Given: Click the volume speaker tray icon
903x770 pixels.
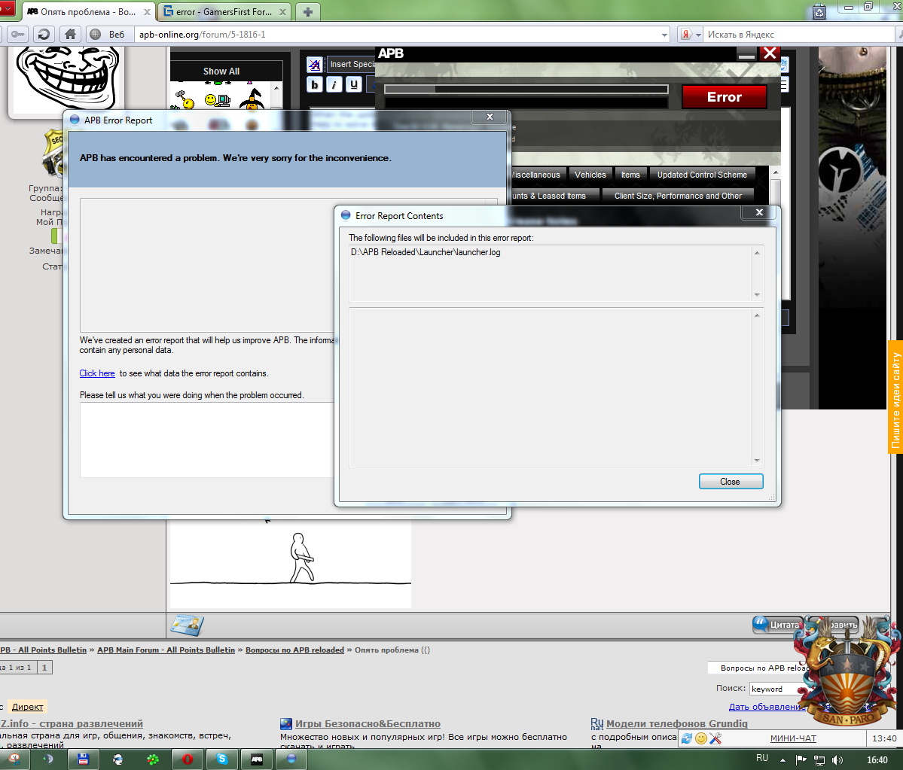Looking at the screenshot, I should 837,759.
